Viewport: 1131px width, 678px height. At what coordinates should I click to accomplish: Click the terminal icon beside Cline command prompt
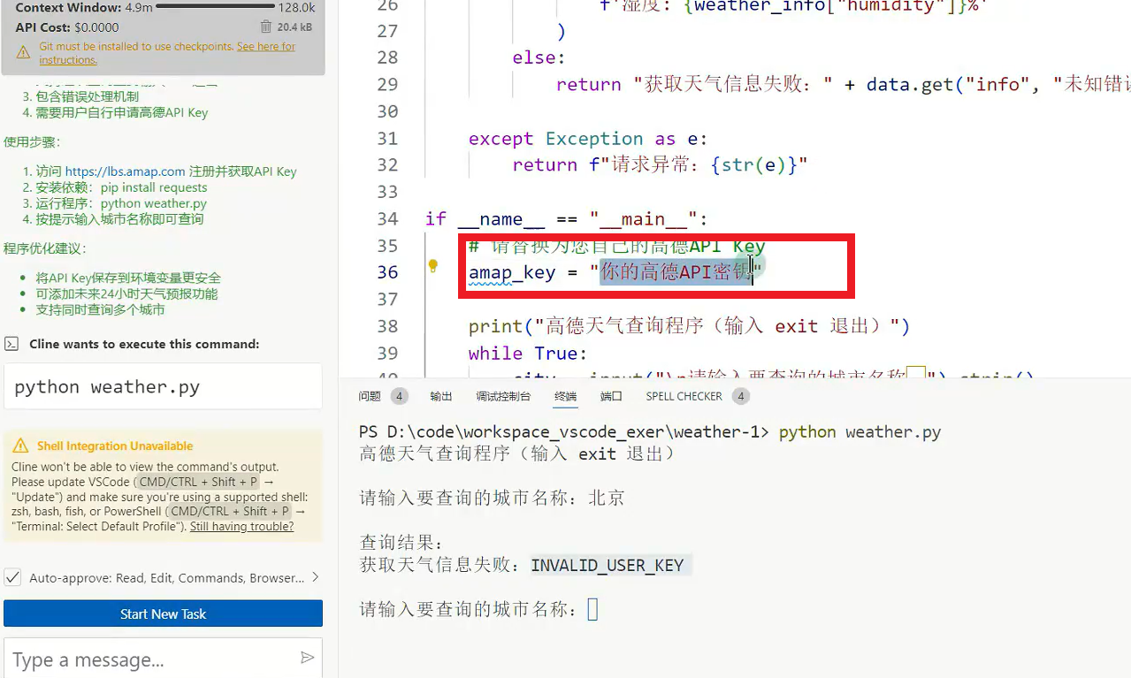point(11,344)
